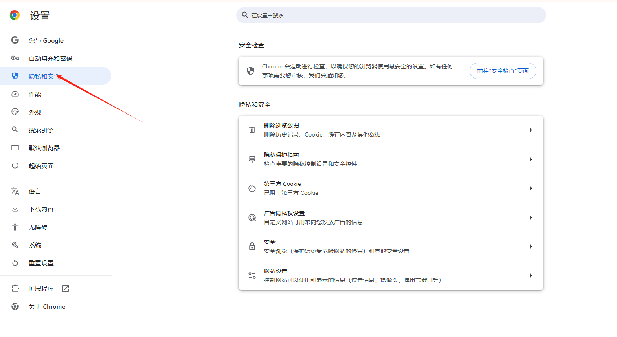Click the power icon for 起始页面

pyautogui.click(x=15, y=165)
